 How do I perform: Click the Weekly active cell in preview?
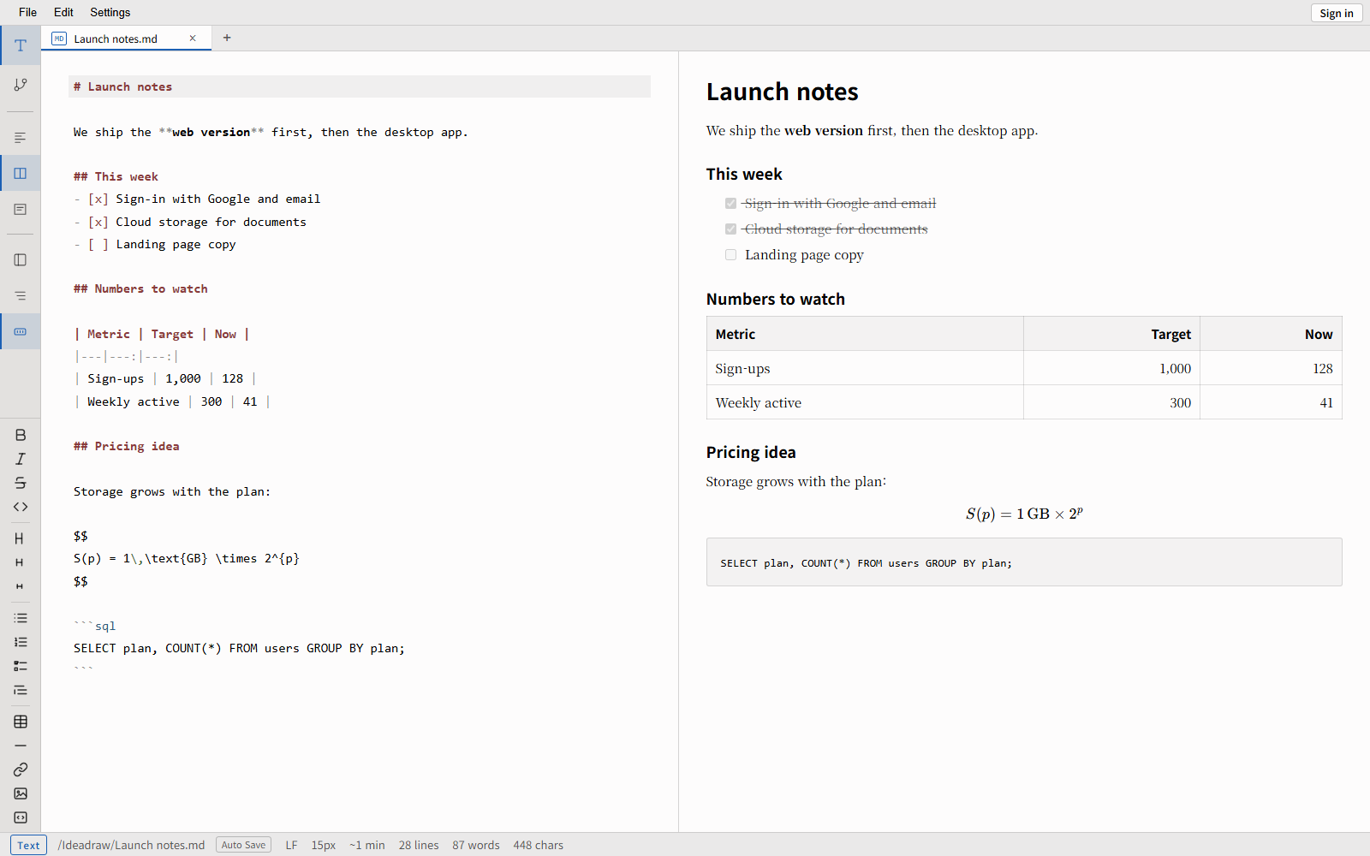tap(865, 402)
